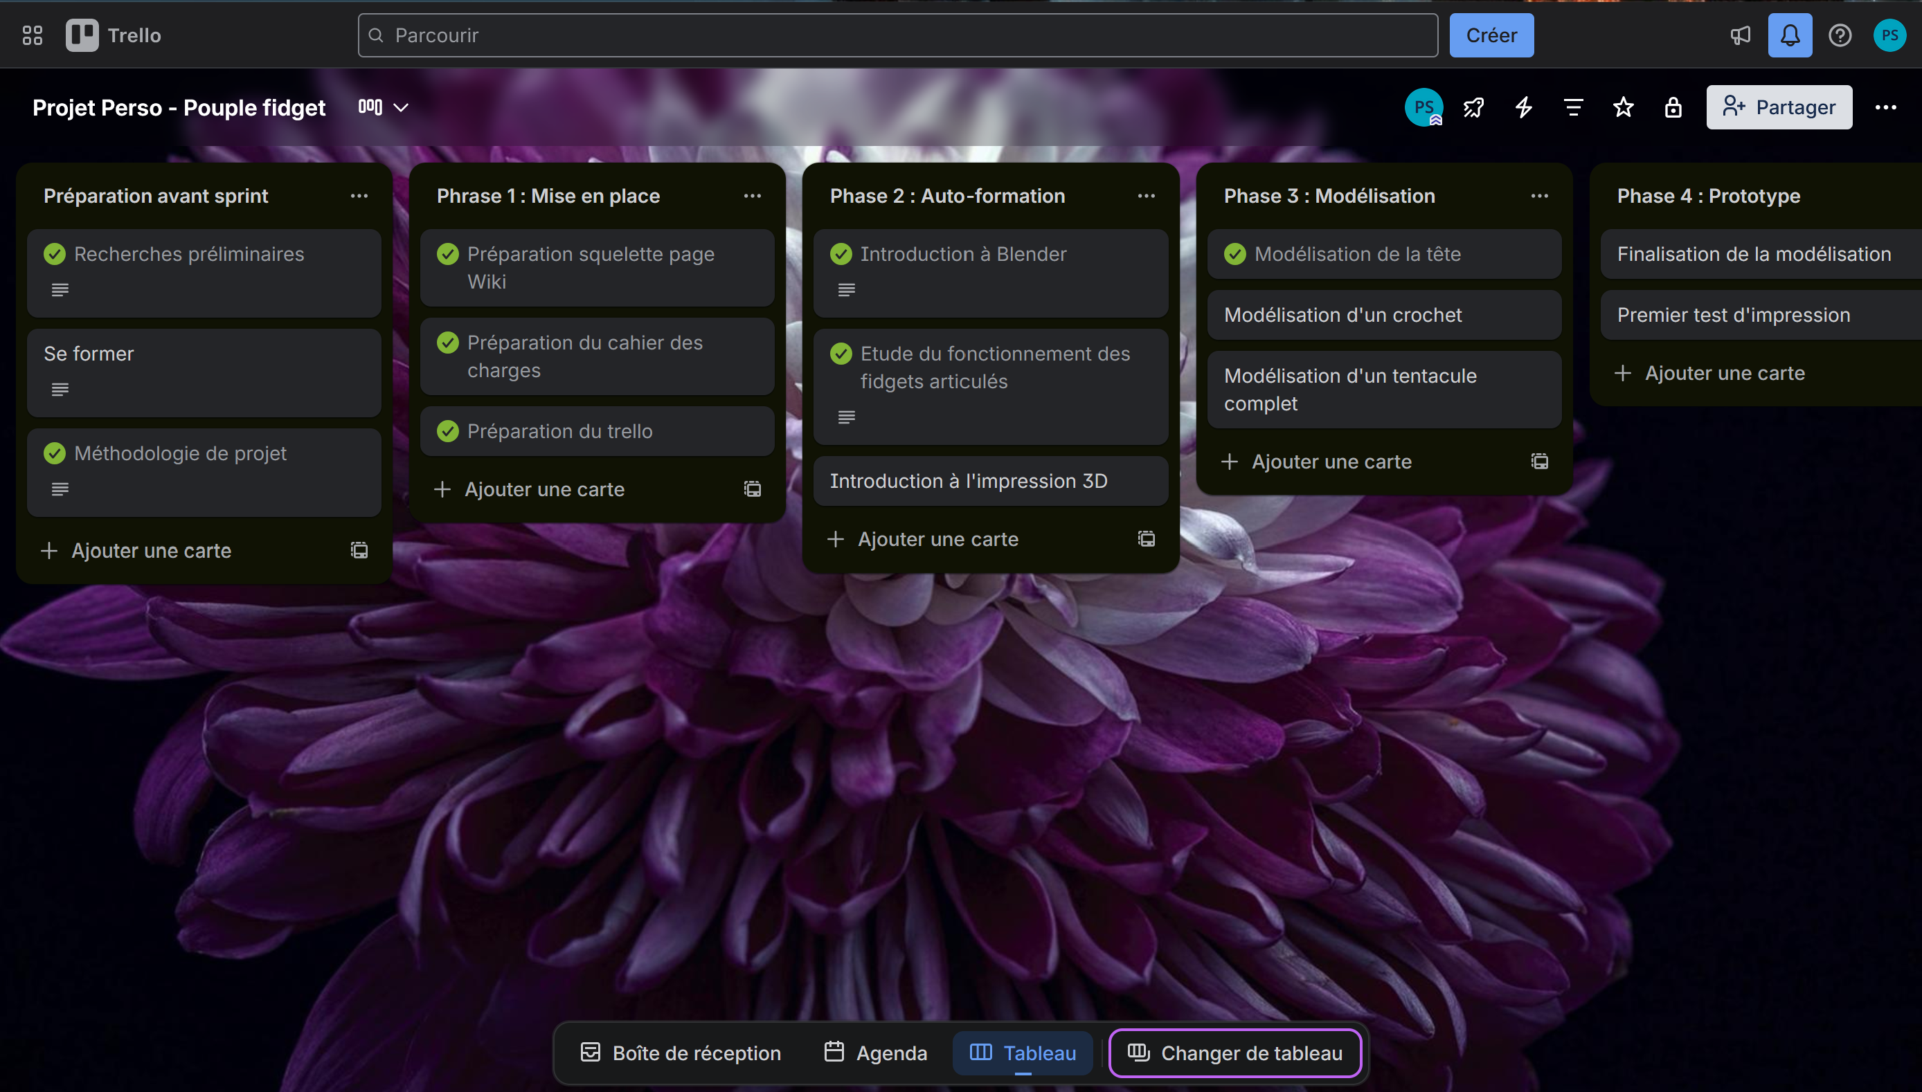Click the board filter icon
This screenshot has width=1922, height=1092.
pyautogui.click(x=1573, y=107)
